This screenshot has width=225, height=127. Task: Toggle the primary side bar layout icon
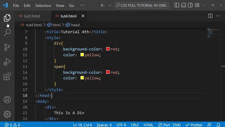[177, 5]
